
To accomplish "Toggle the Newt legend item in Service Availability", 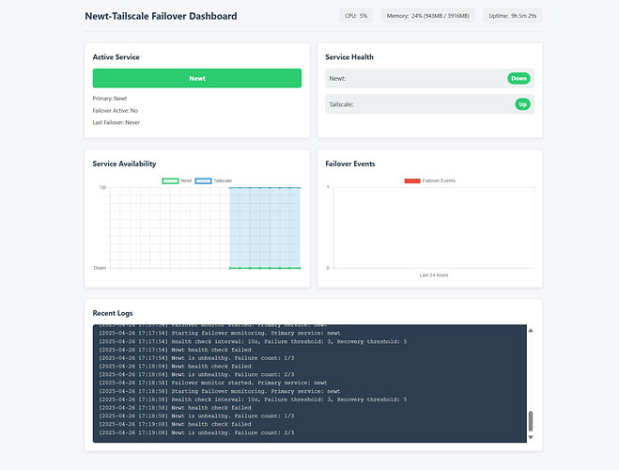I will point(177,180).
